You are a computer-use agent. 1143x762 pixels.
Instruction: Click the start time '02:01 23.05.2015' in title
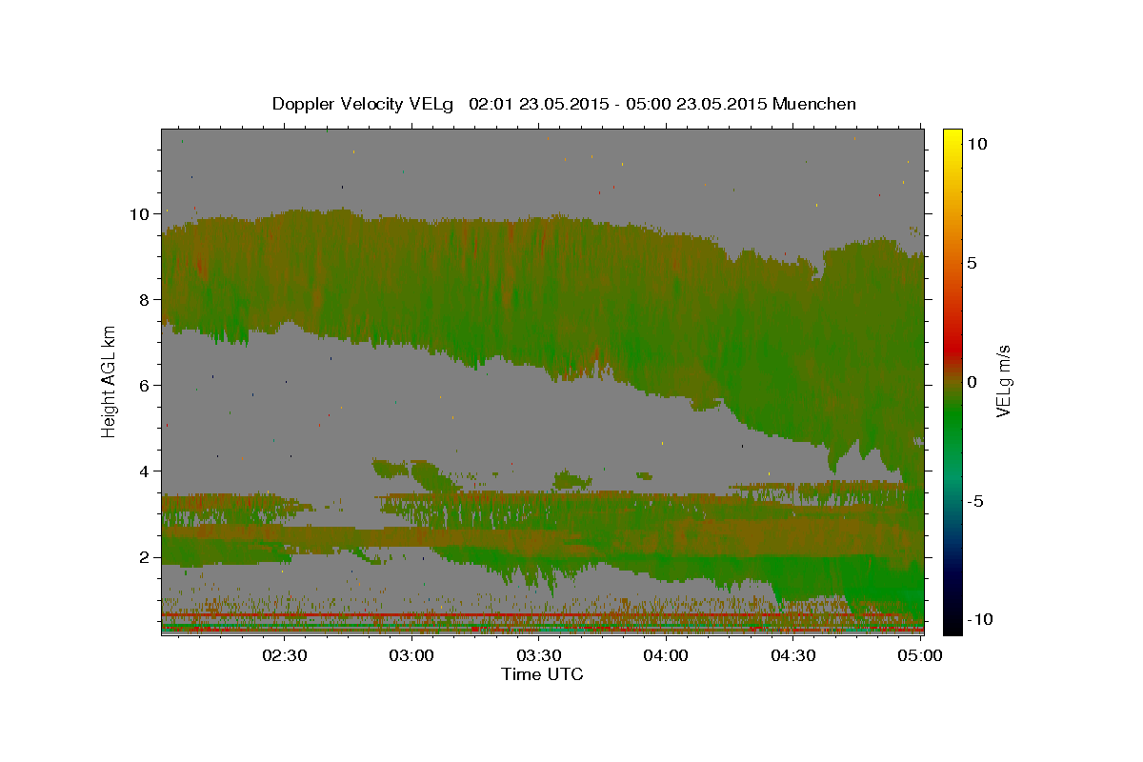tap(538, 104)
